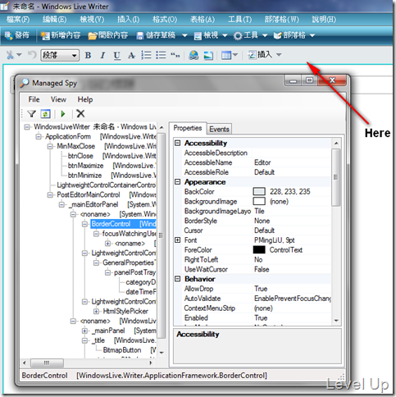Click the New Post icon in Writer toolbar
This screenshot has height=397, width=396.
pyautogui.click(x=45, y=35)
